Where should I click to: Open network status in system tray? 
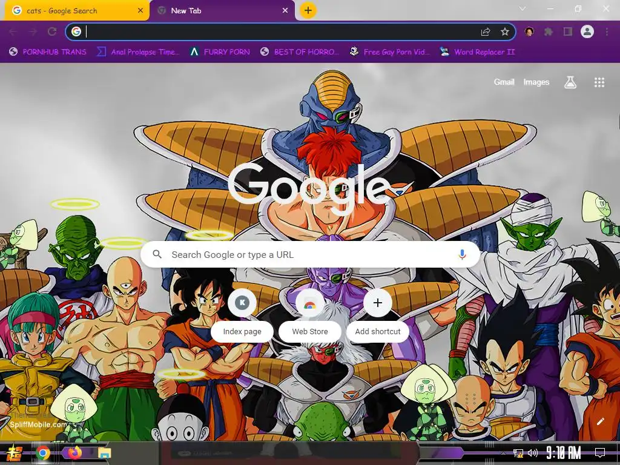518,453
